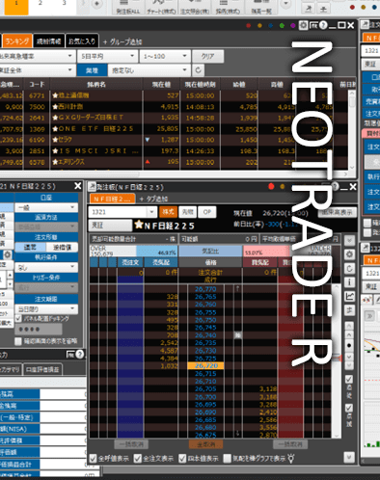The height and width of the screenshot is (480, 380).
Task: Click the クリア button
Action: click(x=207, y=56)
